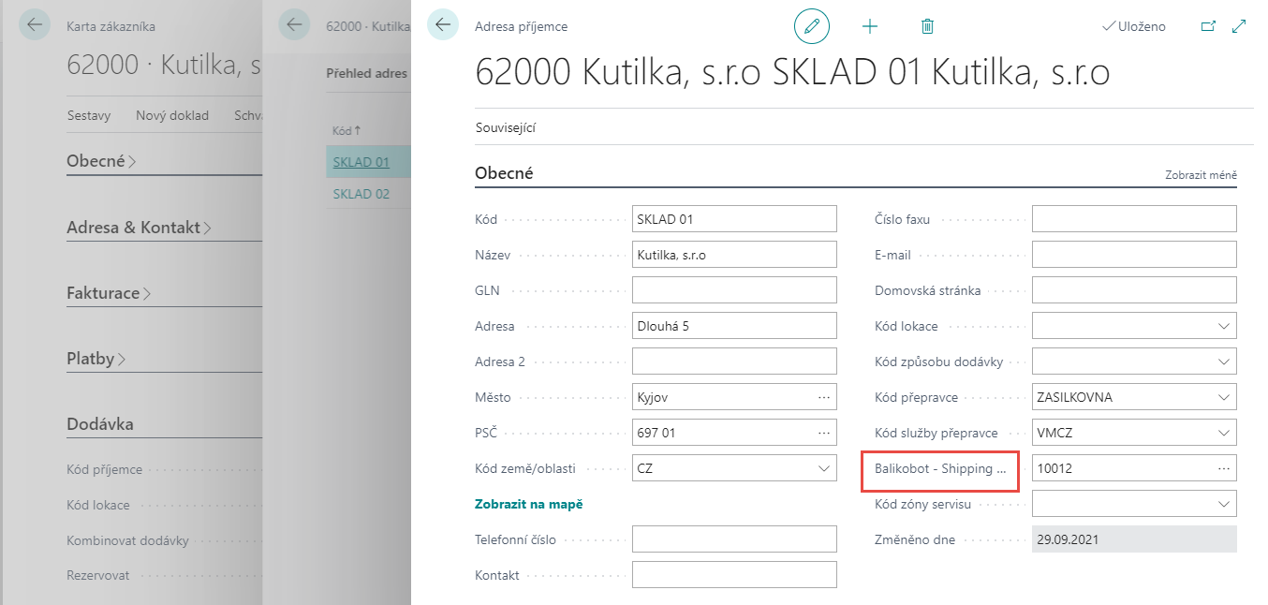
Task: Click the trash icon to delete address
Action: pos(927,26)
